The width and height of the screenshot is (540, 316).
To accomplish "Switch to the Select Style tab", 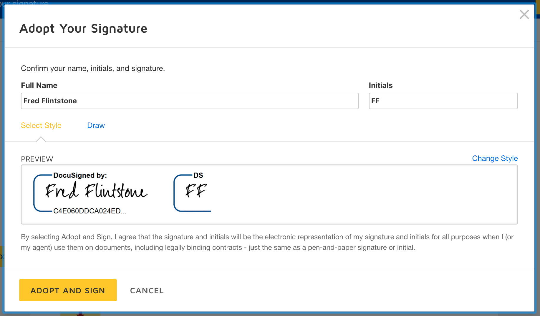I will [41, 125].
